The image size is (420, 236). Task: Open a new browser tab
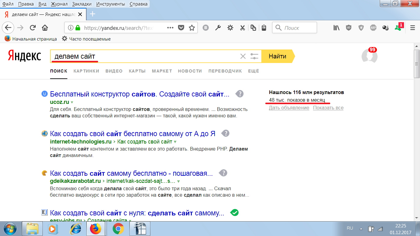tap(92, 14)
